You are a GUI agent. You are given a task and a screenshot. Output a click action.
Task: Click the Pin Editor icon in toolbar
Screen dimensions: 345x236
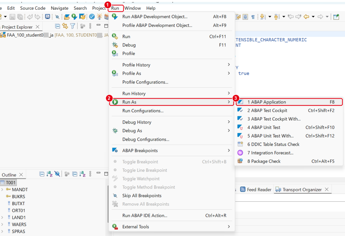[336, 17]
